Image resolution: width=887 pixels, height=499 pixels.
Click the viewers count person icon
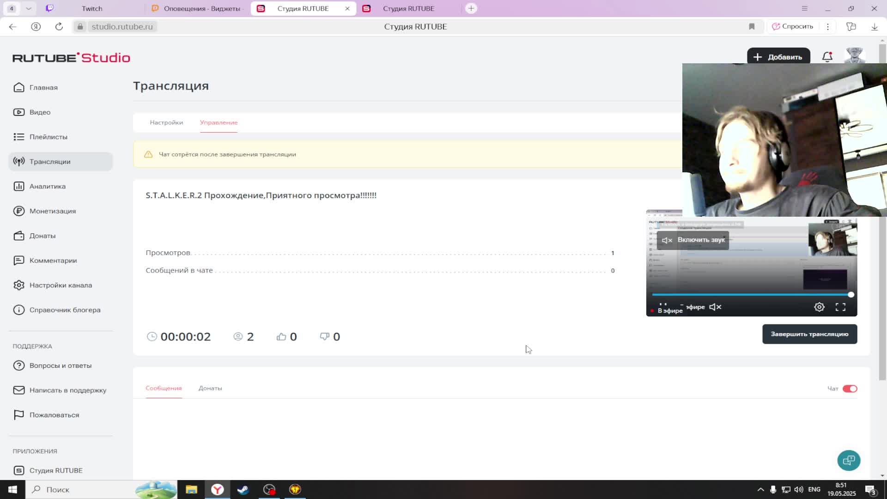click(x=238, y=337)
